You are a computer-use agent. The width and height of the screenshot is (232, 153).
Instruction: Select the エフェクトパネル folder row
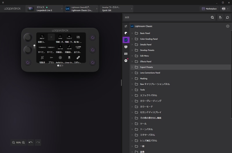click(x=180, y=95)
